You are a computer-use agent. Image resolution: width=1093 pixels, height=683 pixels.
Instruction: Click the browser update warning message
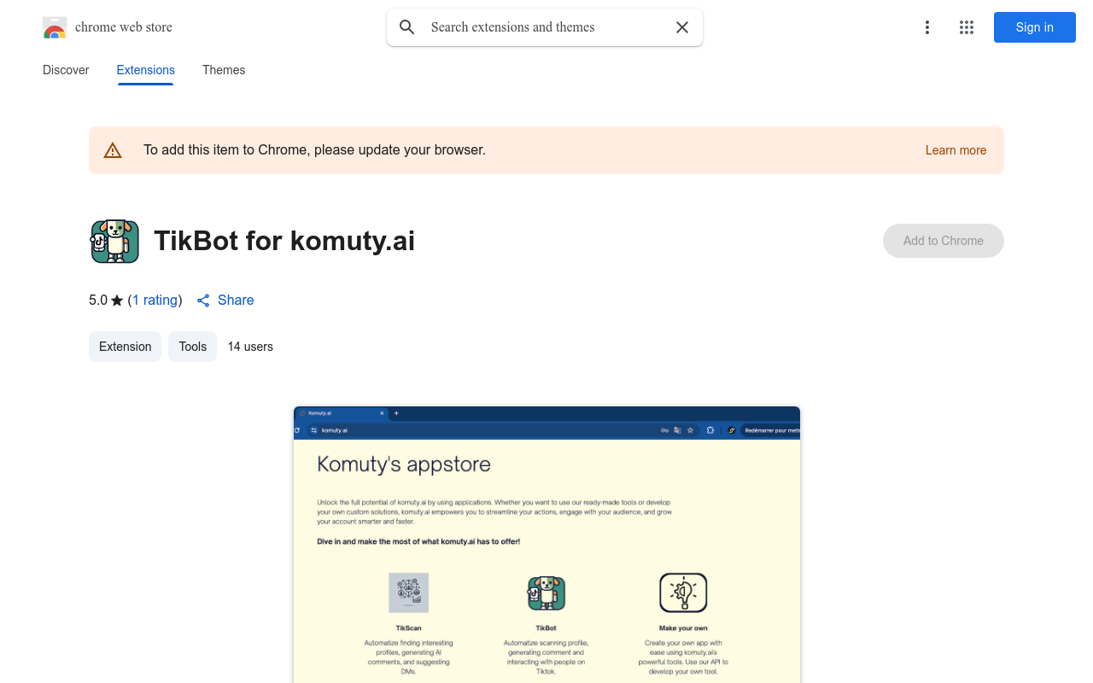pos(314,150)
